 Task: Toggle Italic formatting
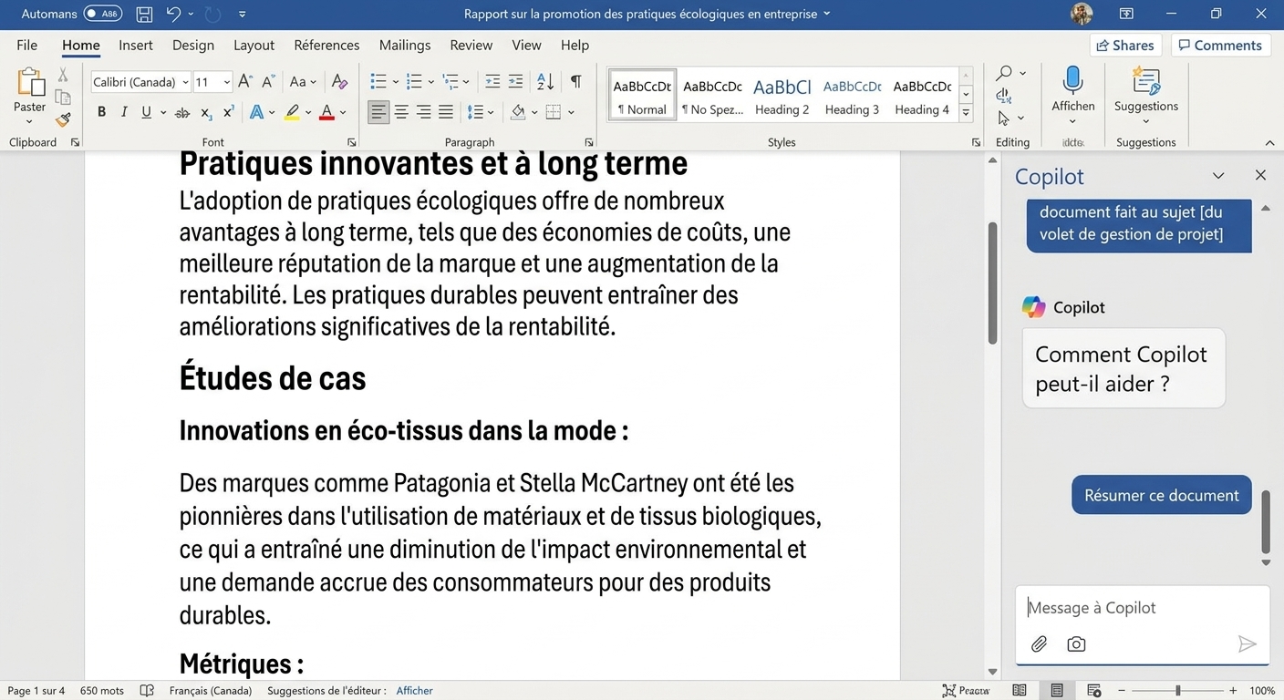(x=123, y=113)
